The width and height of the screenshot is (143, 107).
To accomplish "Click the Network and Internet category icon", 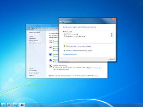I will pyautogui.click(x=51, y=54).
